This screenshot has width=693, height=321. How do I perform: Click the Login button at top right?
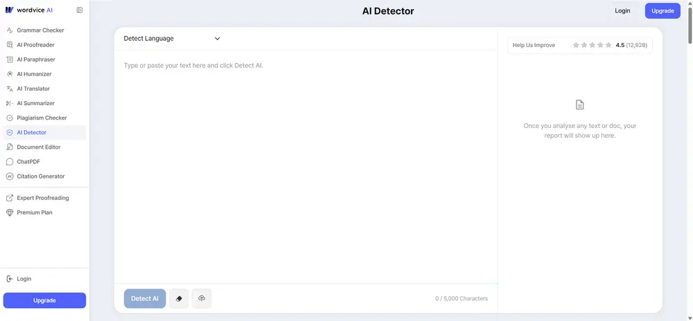622,10
